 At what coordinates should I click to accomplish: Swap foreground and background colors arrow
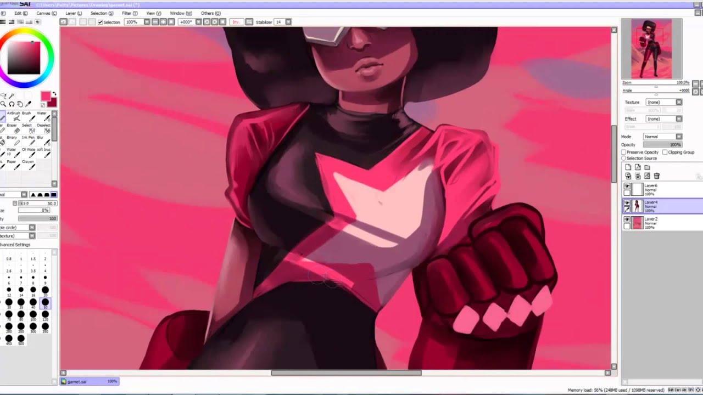54,93
